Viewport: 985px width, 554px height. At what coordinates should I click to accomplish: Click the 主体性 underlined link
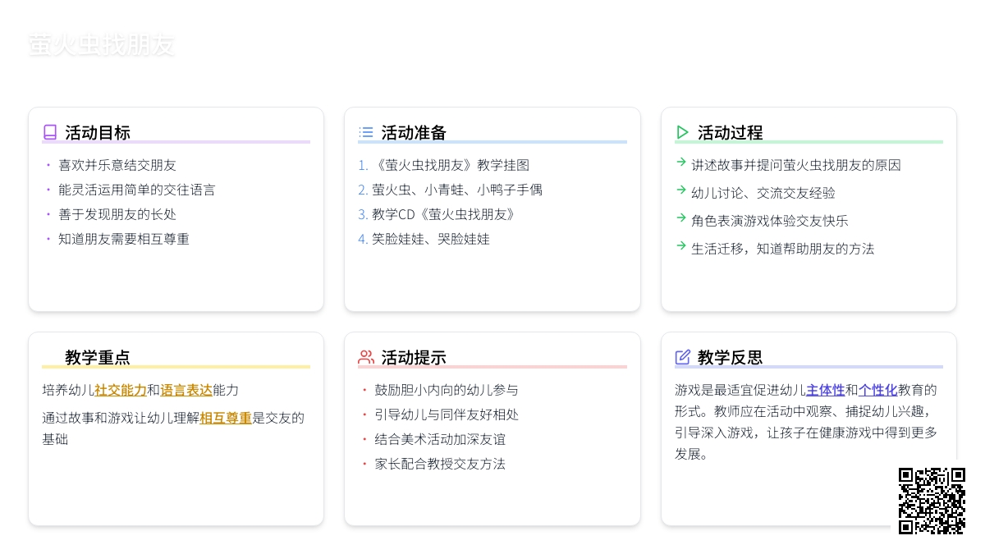tap(825, 390)
